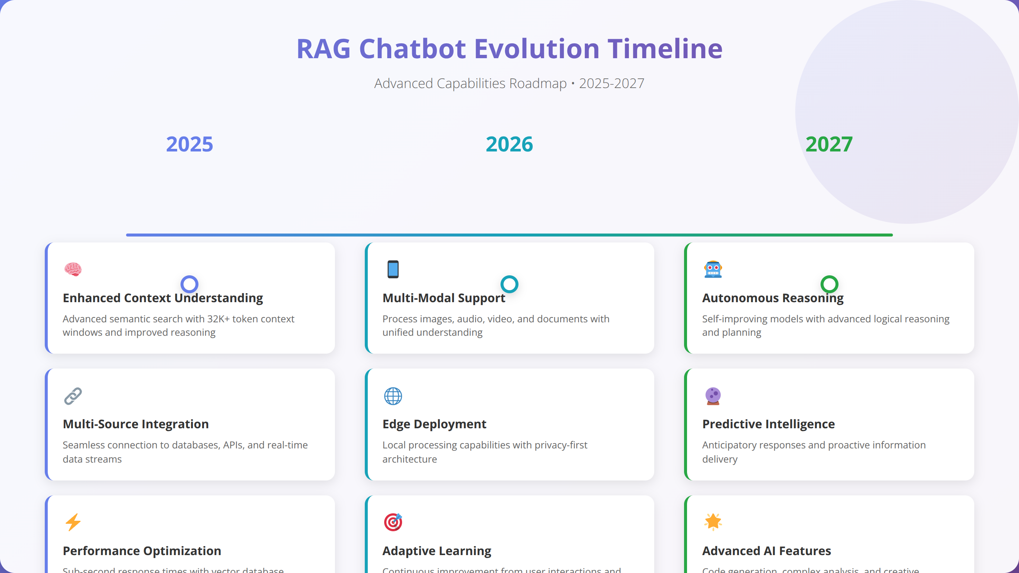
Task: Click the Local processing capabilities description
Action: (485, 452)
